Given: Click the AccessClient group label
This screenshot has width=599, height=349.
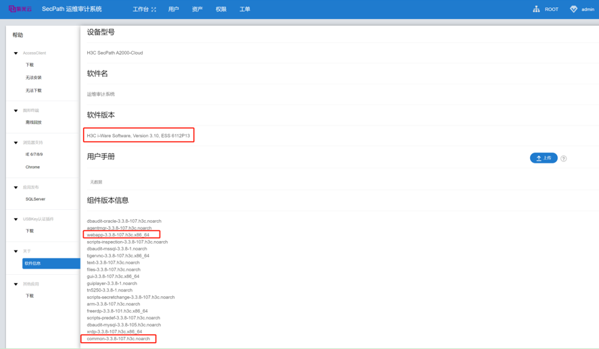Looking at the screenshot, I should [34, 53].
